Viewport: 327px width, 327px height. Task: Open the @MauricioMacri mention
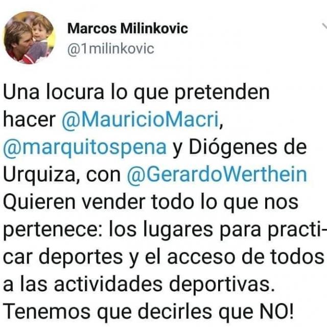pos(141,120)
